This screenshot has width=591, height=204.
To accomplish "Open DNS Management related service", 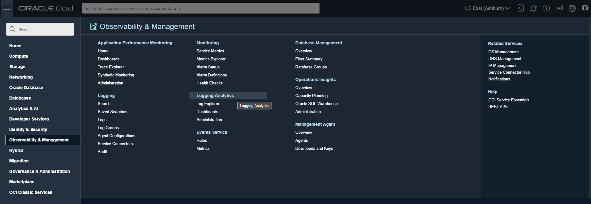I will (x=505, y=59).
